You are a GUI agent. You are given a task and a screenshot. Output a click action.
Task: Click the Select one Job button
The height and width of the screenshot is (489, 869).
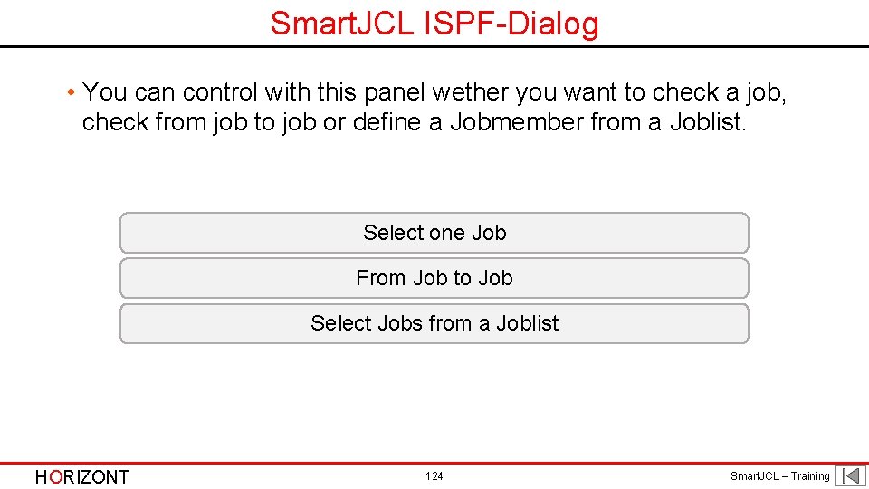tap(434, 233)
